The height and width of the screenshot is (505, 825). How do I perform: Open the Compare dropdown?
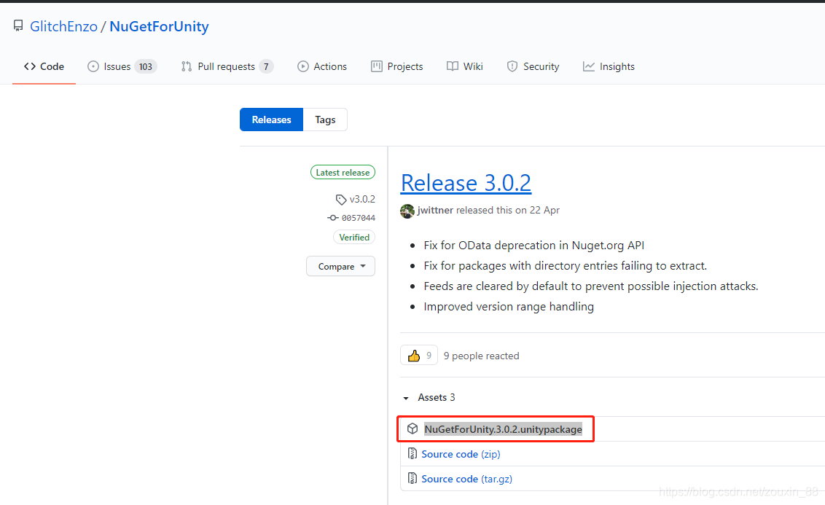tap(340, 266)
